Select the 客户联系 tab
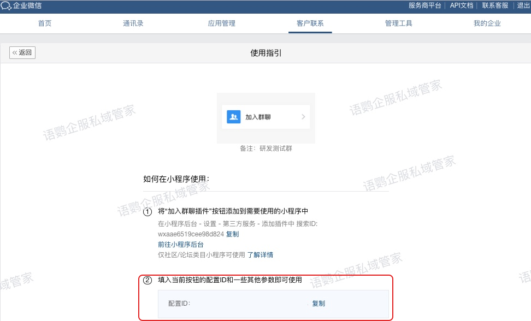 click(x=310, y=23)
